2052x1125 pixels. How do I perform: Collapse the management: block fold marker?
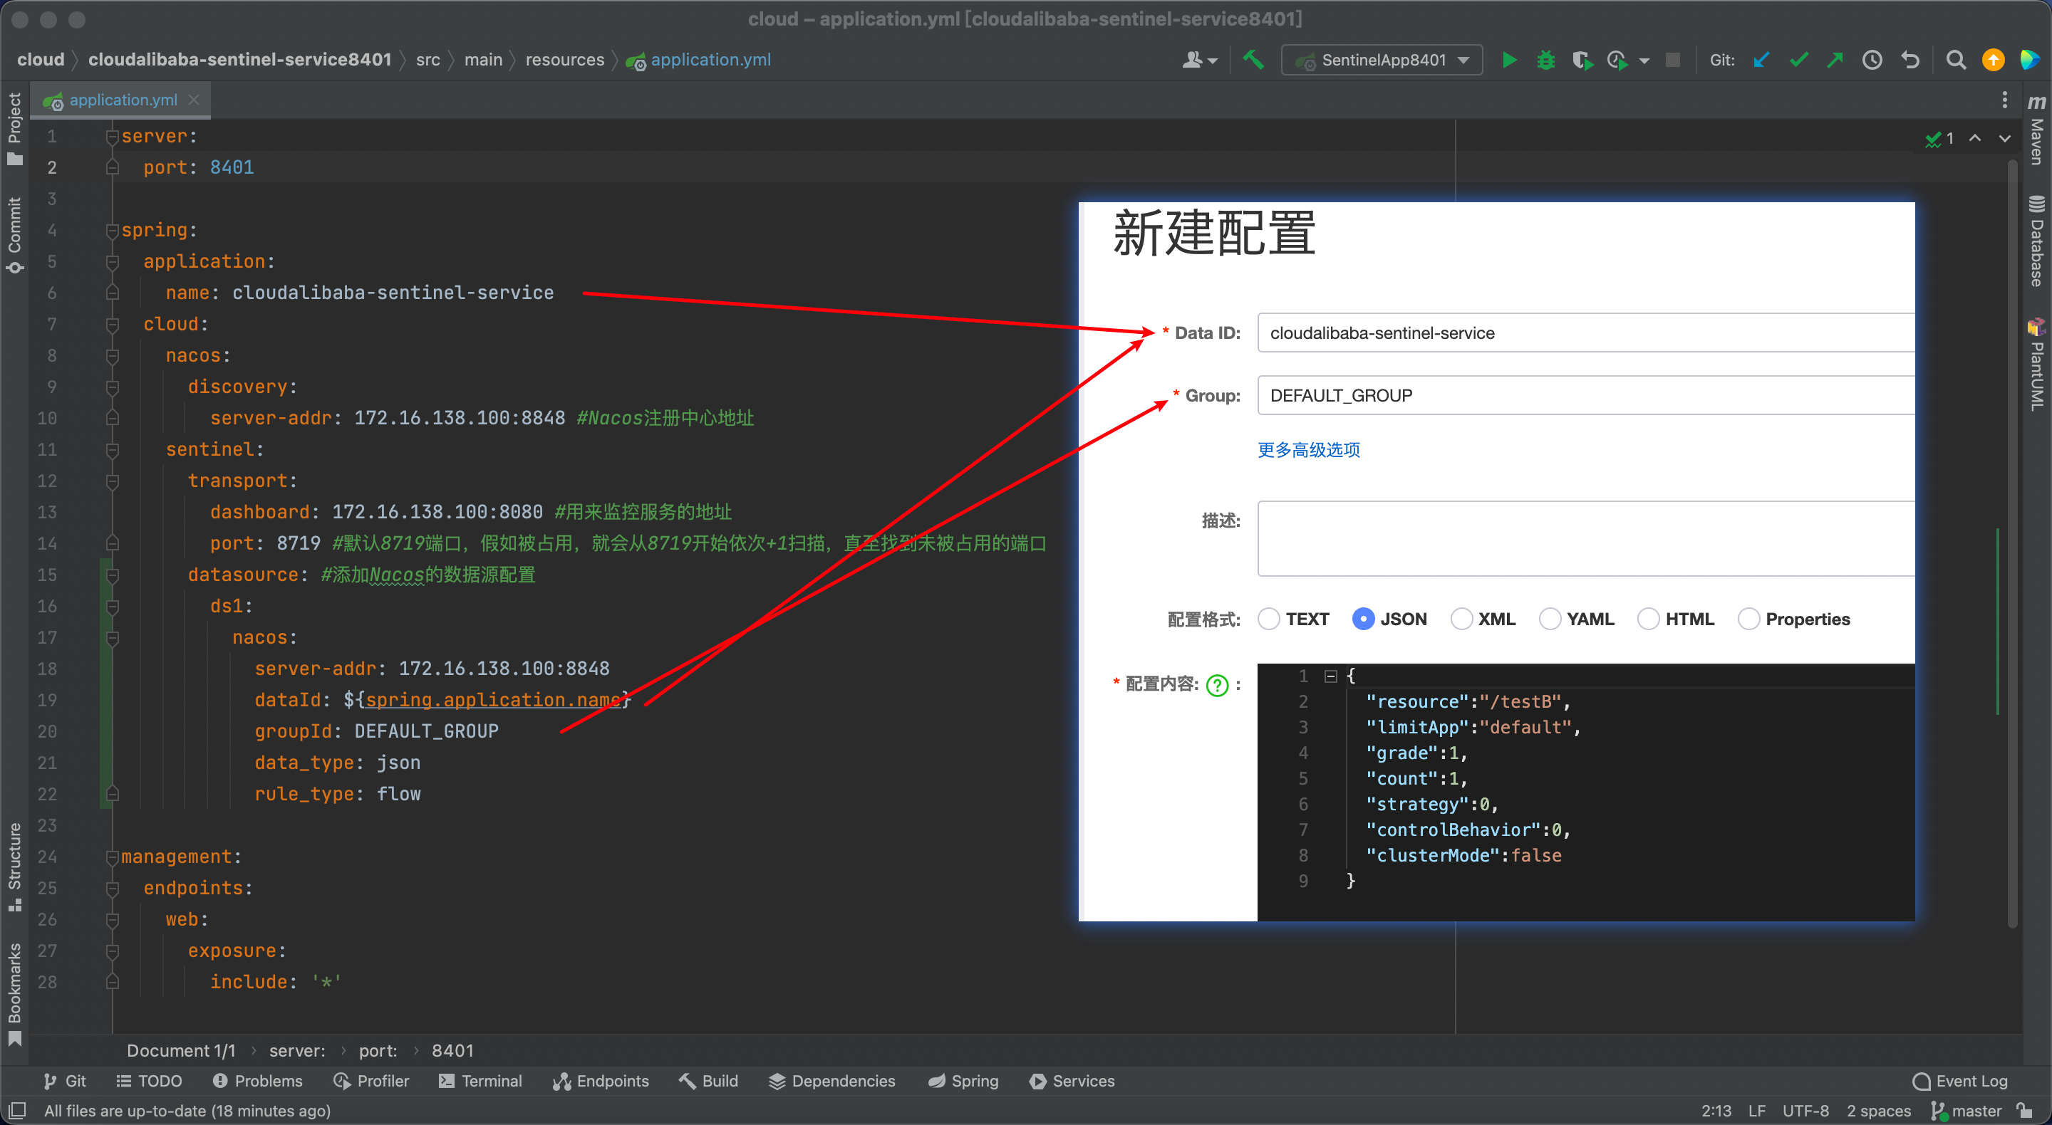(x=113, y=857)
